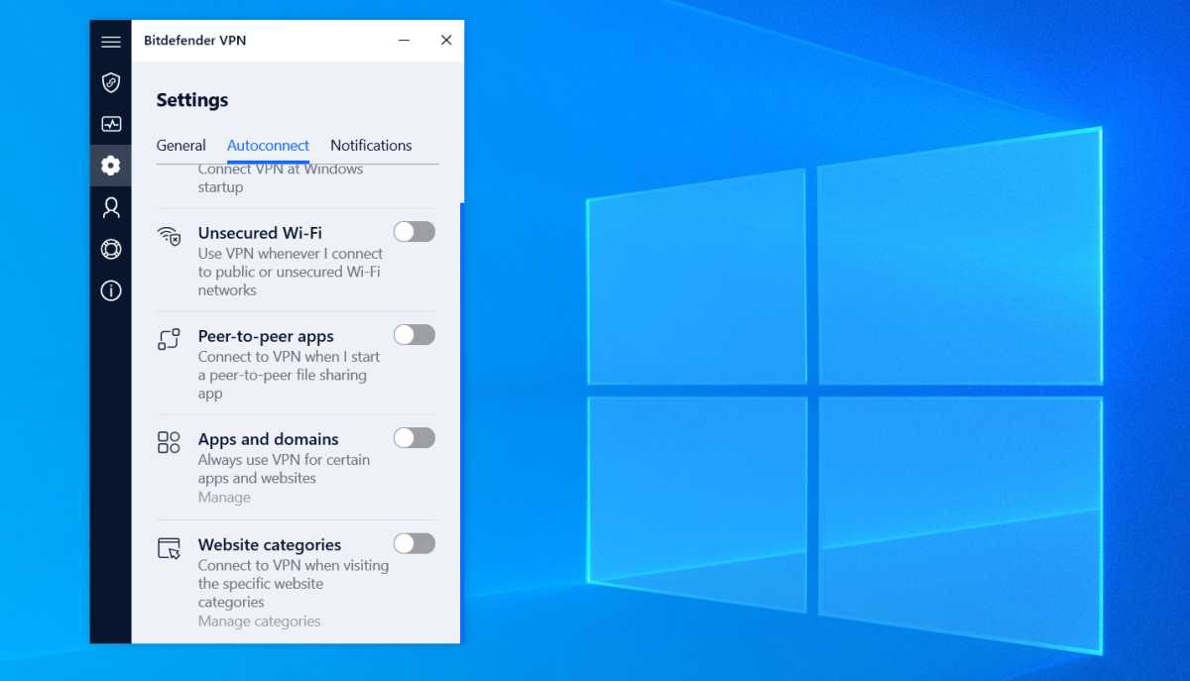Viewport: 1190px width, 681px height.
Task: Click the Unsecured Wi-Fi description text
Action: pyautogui.click(x=290, y=272)
